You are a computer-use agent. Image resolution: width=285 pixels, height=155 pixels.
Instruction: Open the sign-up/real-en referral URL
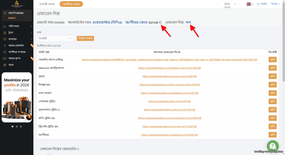[x=170, y=85]
